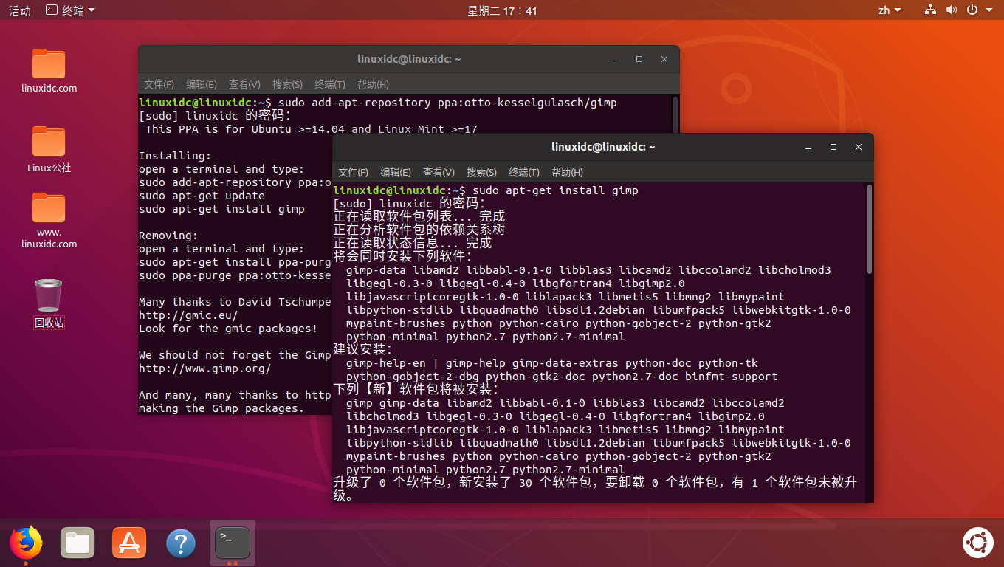Open the 回收站 trash icon
The height and width of the screenshot is (567, 1004).
pos(49,303)
